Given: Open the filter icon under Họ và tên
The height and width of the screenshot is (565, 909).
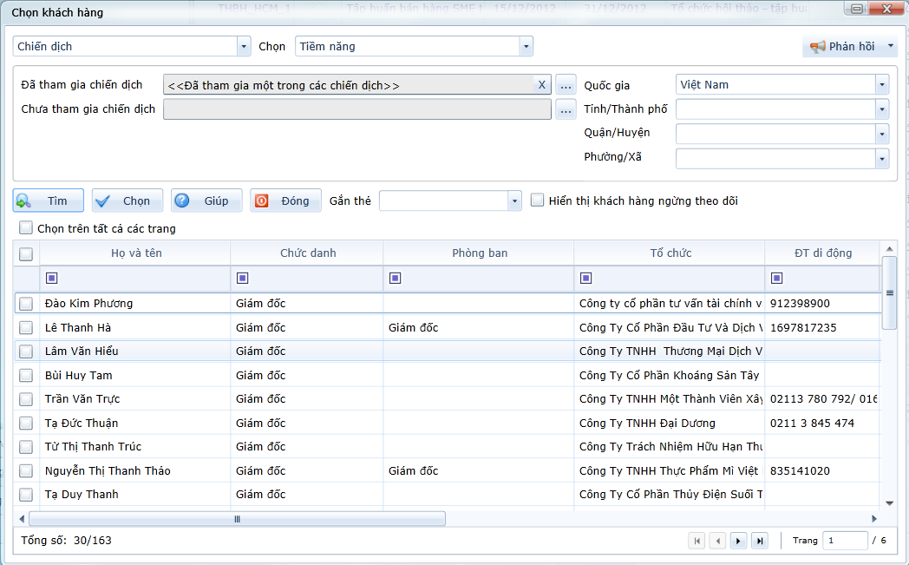Looking at the screenshot, I should click(51, 278).
